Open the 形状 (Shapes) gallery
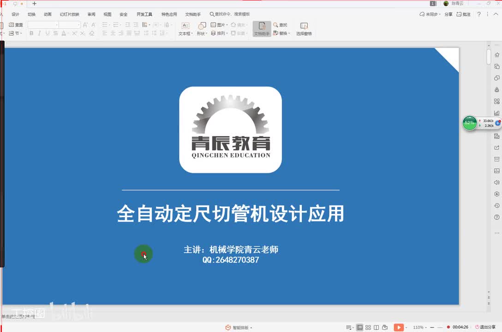Image resolution: width=502 pixels, height=332 pixels. 202,29
